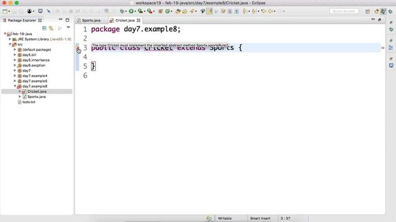396x222 pixels.
Task: Click the Previous Annotation arrow icon
Action: [254, 11]
